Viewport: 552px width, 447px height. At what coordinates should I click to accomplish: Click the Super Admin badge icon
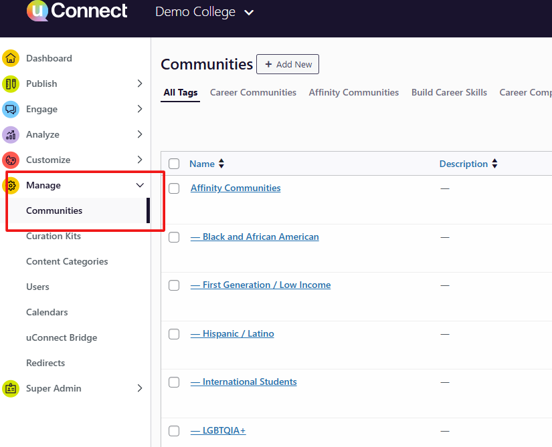pos(11,388)
